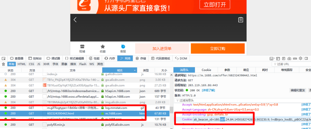Image resolution: width=311 pixels, height=129 pixels.
Task: Toggle the HTML request filter
Action: pyautogui.click(x=22, y=64)
